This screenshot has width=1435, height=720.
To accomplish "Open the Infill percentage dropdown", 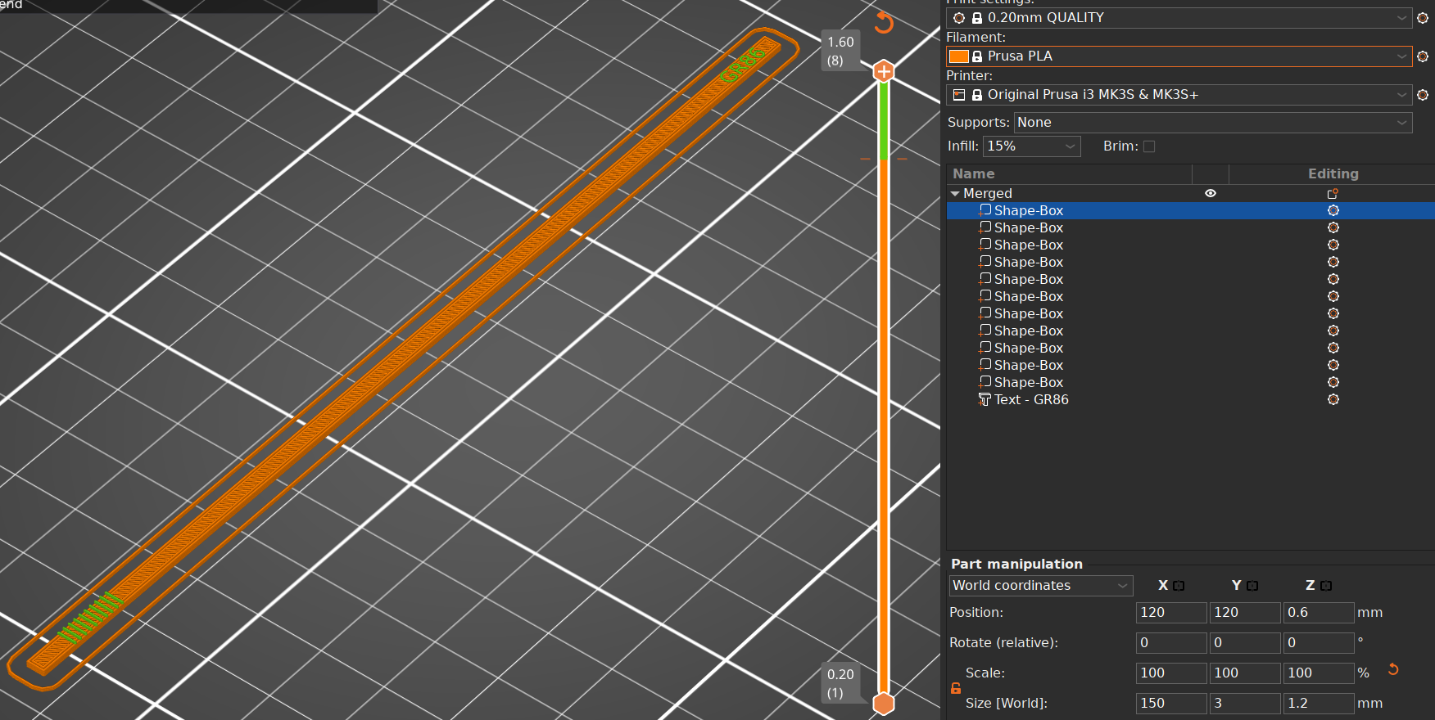I will (x=1031, y=146).
